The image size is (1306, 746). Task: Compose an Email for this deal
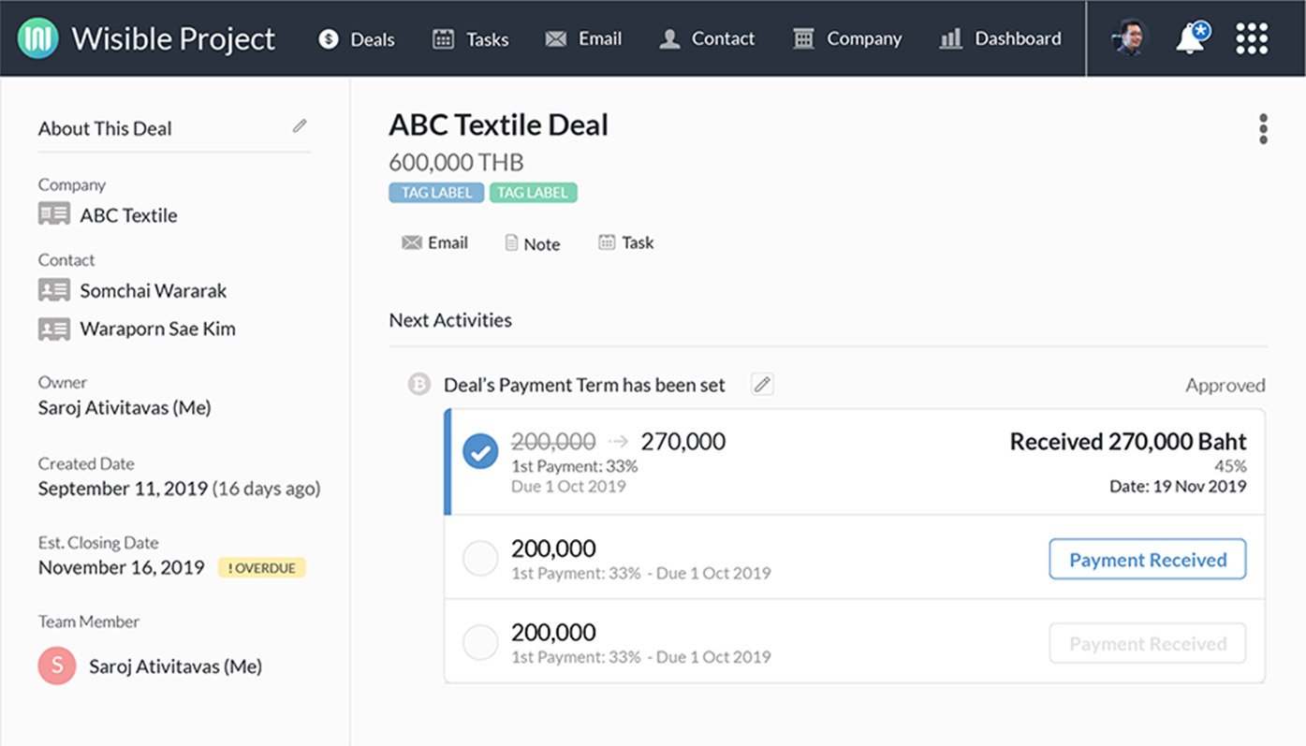click(x=434, y=242)
